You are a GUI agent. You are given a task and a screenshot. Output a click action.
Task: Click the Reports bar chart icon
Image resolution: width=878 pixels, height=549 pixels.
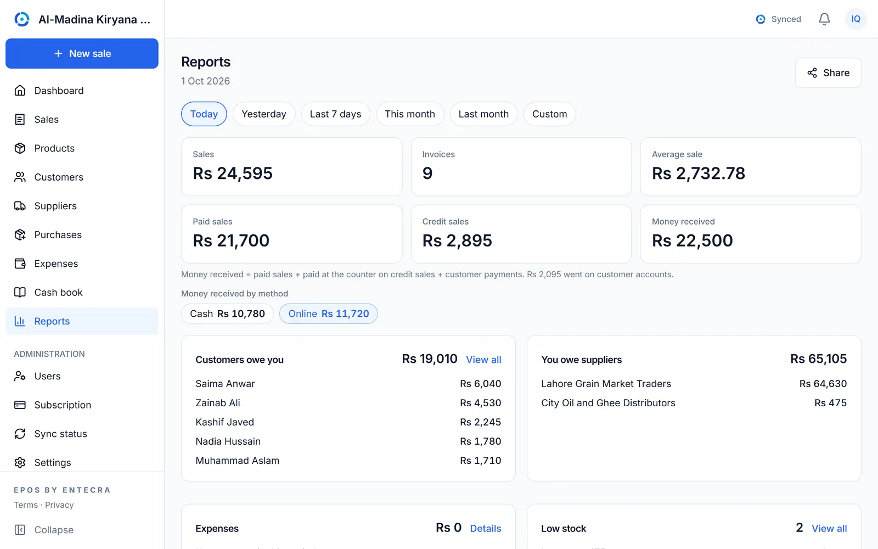coord(20,321)
